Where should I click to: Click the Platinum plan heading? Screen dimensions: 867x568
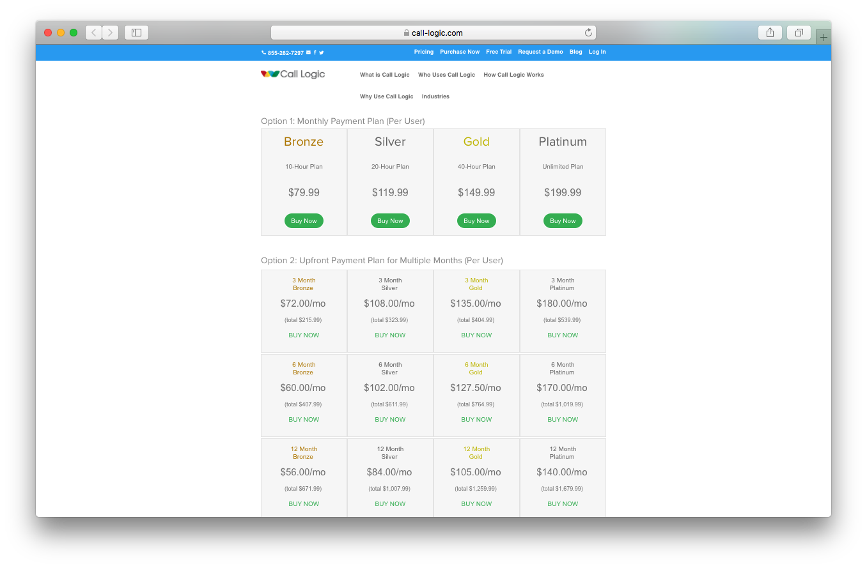pos(563,142)
